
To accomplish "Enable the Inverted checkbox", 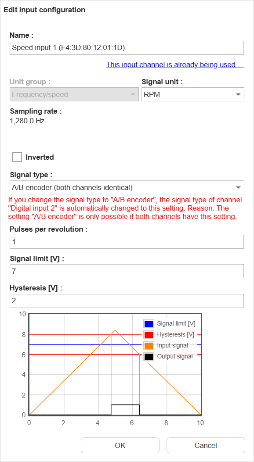I will (x=17, y=157).
